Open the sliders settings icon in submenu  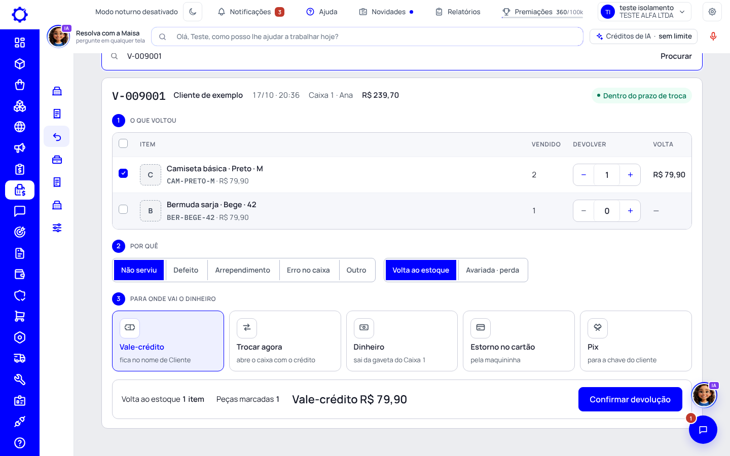pos(57,228)
